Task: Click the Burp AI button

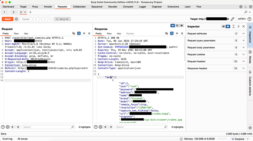Action: (x=62, y=19)
